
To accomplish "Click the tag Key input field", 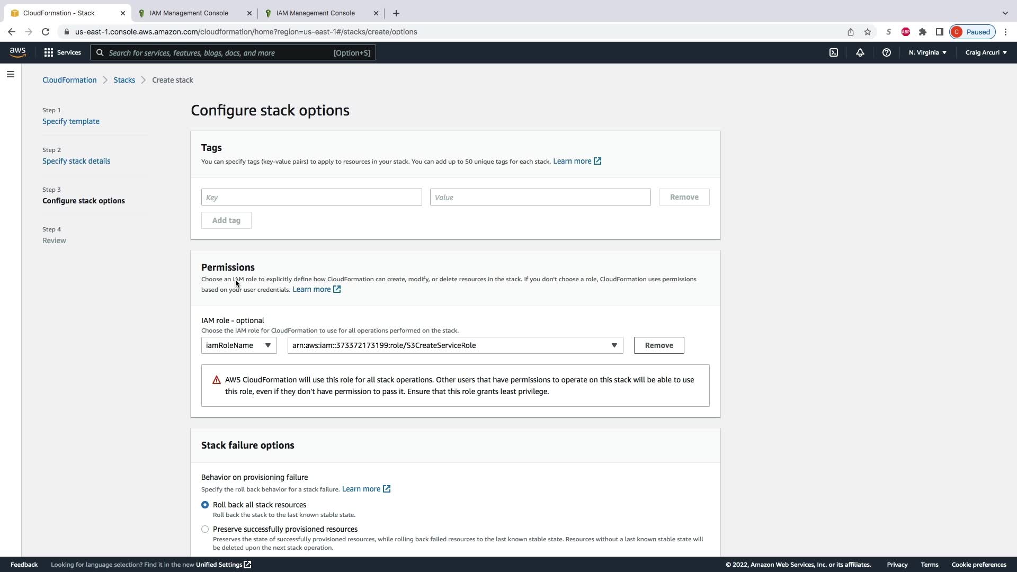I will pyautogui.click(x=311, y=197).
